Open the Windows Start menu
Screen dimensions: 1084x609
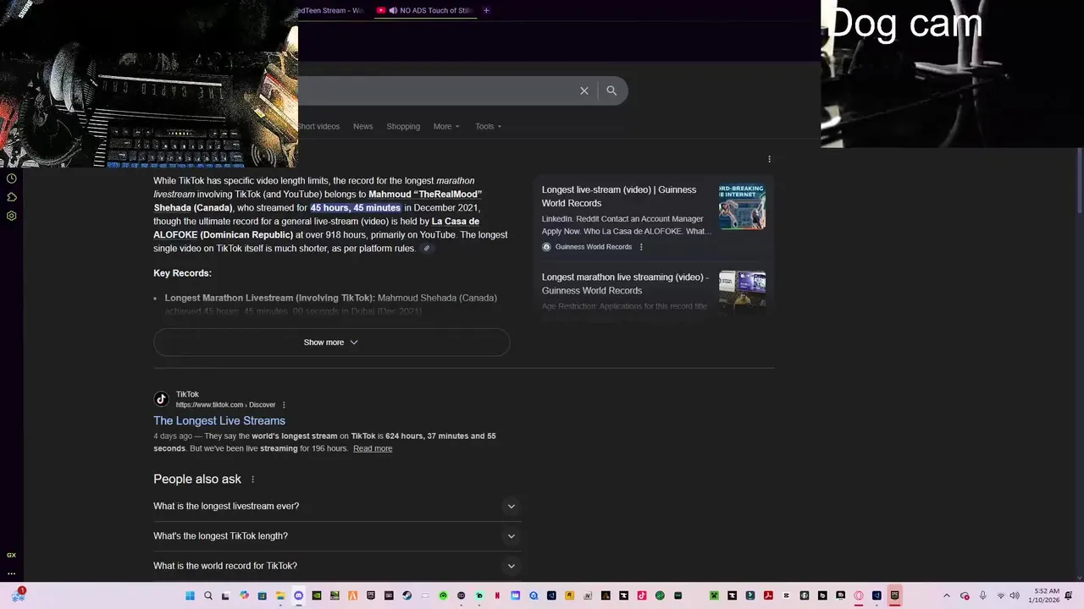[x=190, y=595]
